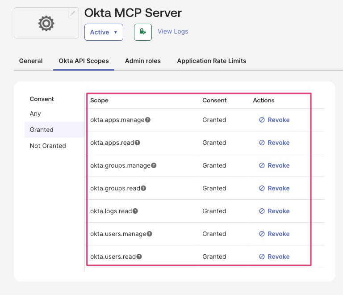Revoke the okta.users.read scope
This screenshot has width=343, height=295.
275,257
